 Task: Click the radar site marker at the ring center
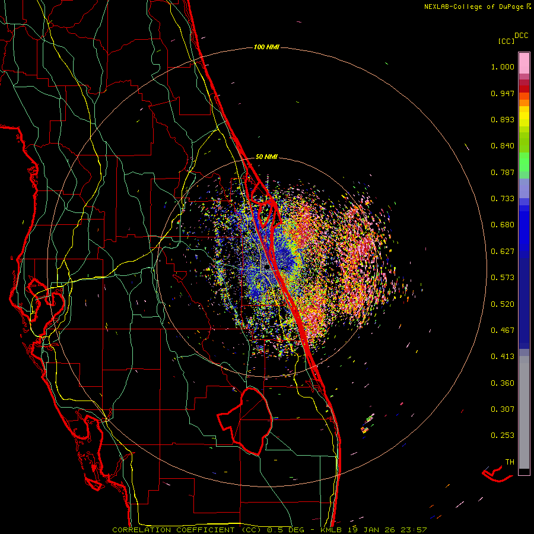pyautogui.click(x=267, y=268)
